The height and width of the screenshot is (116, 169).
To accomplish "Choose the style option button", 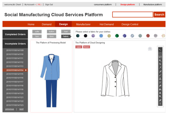I will tap(37, 32).
